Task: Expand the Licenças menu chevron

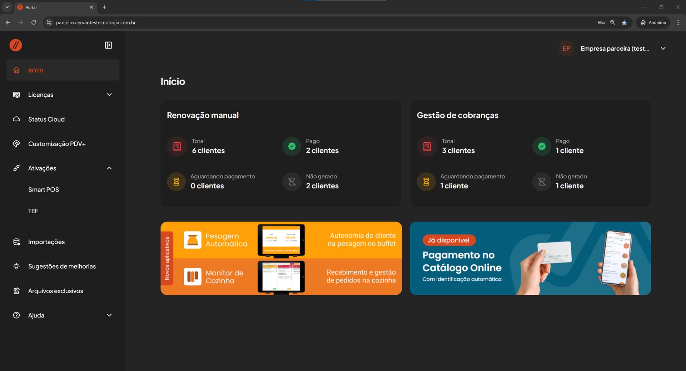Action: tap(109, 95)
